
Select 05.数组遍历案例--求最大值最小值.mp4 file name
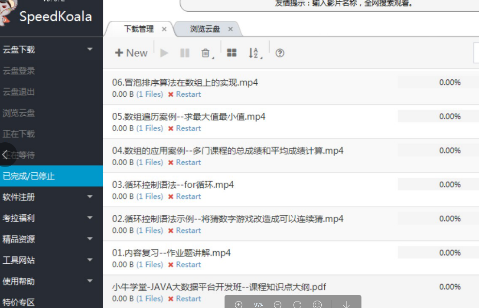(x=189, y=117)
